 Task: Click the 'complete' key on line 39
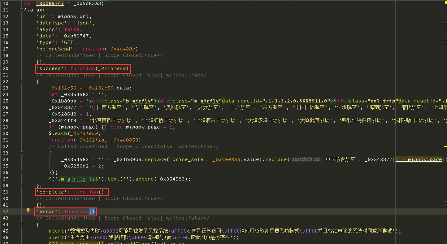click(x=50, y=192)
